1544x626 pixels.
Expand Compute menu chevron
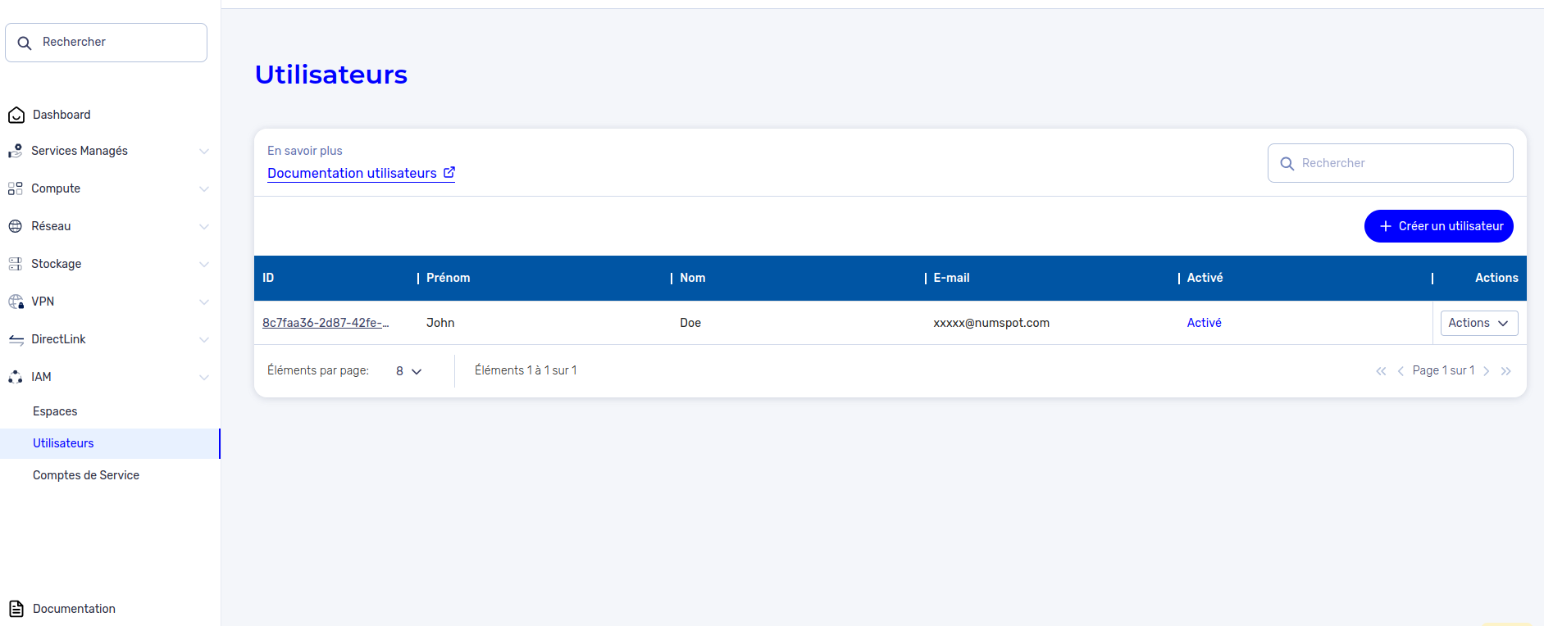point(204,188)
